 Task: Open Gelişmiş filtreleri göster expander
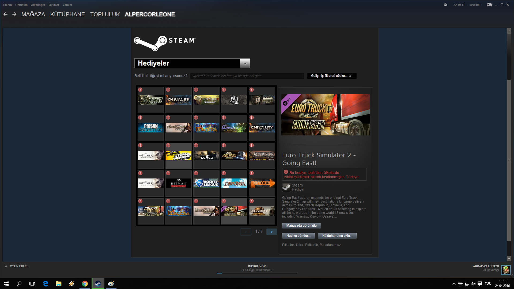point(331,75)
